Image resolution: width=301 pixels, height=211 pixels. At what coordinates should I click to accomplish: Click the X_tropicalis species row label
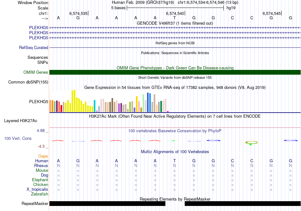click(x=37, y=189)
